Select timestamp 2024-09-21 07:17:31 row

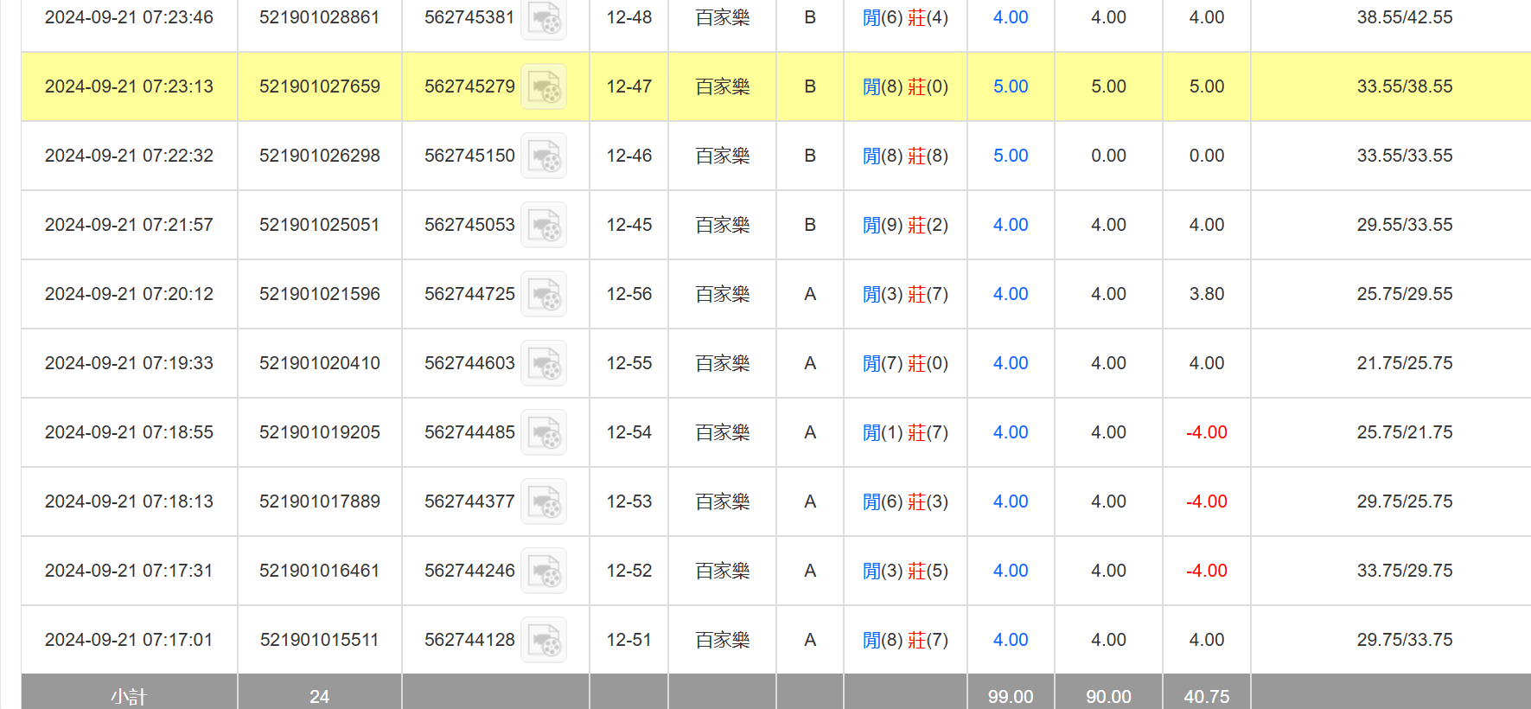tap(129, 571)
